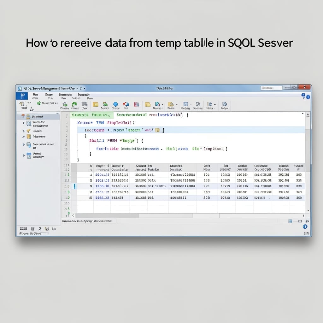Collapse the sidebar panel using its top-right caret
323x323 pixels.
[57, 114]
